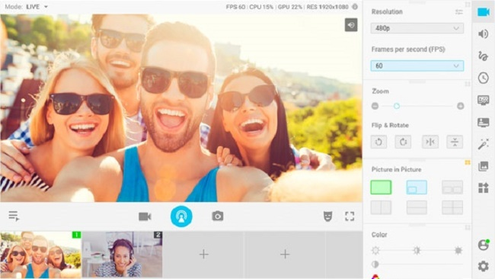This screenshot has width=495, height=279.
Task: Enter fullscreen preview mode
Action: tap(350, 216)
